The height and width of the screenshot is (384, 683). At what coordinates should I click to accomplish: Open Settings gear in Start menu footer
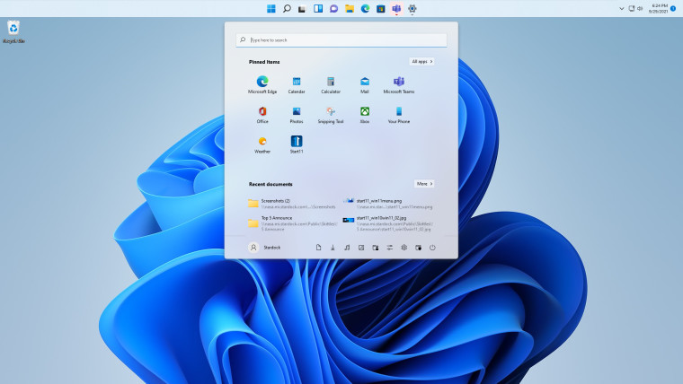click(x=404, y=248)
